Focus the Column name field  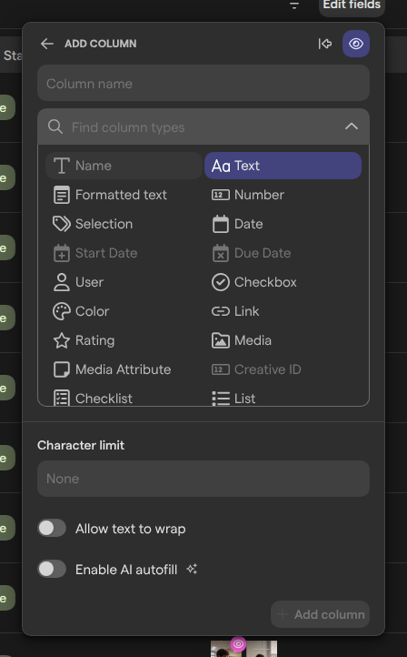coord(203,83)
